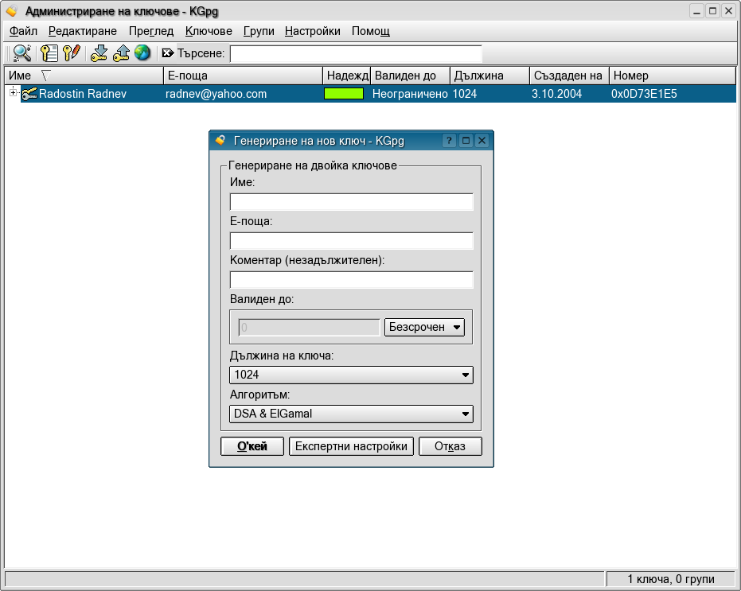Click the clear search field icon
The height and width of the screenshot is (591, 741).
tap(167, 53)
